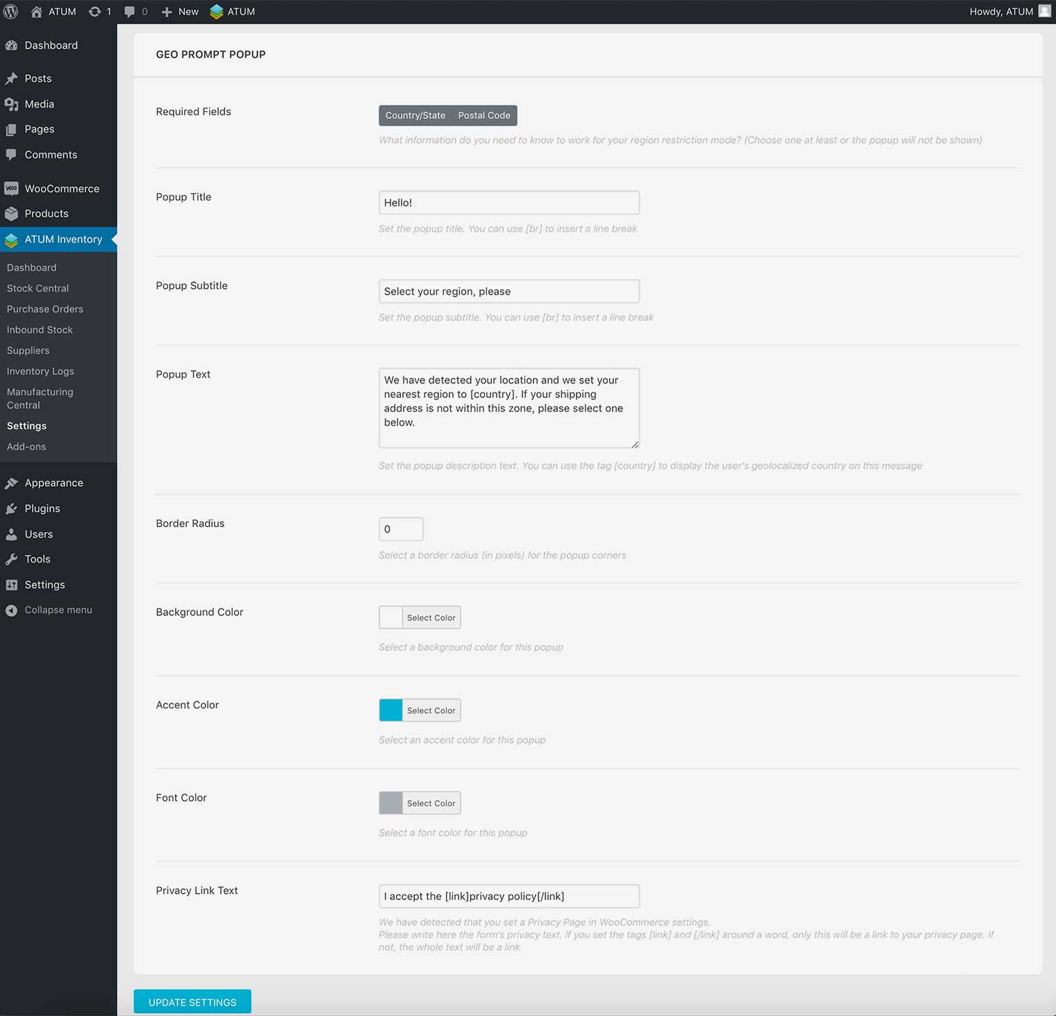The height and width of the screenshot is (1016, 1056).
Task: Click the Products box icon in sidebar
Action: [x=11, y=214]
